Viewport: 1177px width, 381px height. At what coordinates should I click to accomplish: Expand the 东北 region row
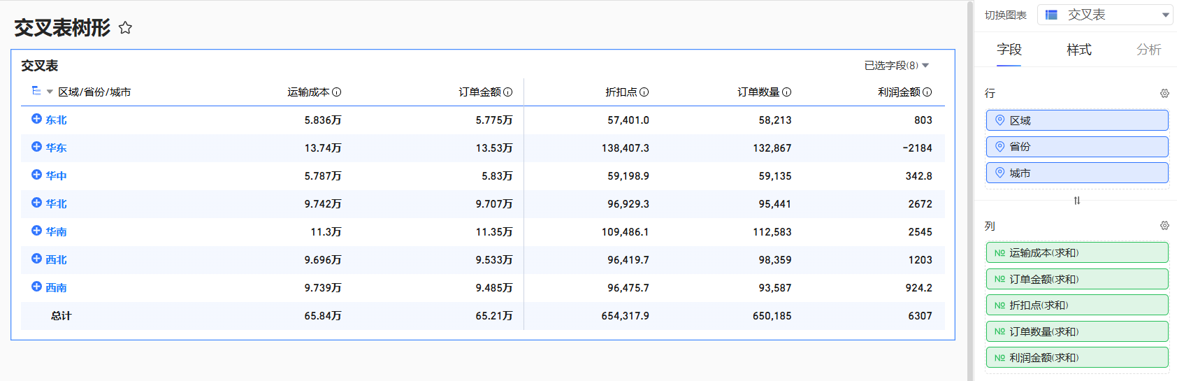[36, 119]
